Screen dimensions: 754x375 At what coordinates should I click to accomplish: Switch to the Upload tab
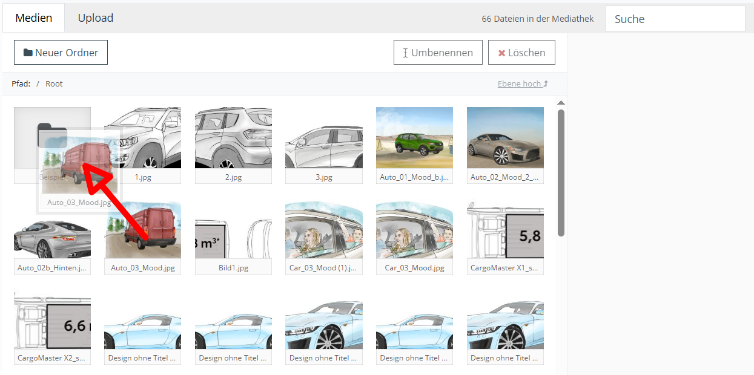click(x=96, y=18)
